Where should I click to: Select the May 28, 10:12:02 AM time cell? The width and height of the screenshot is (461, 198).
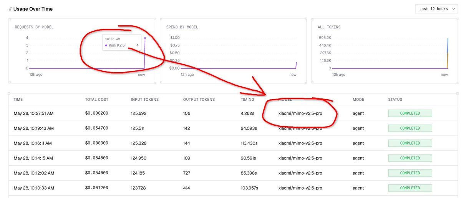click(34, 173)
